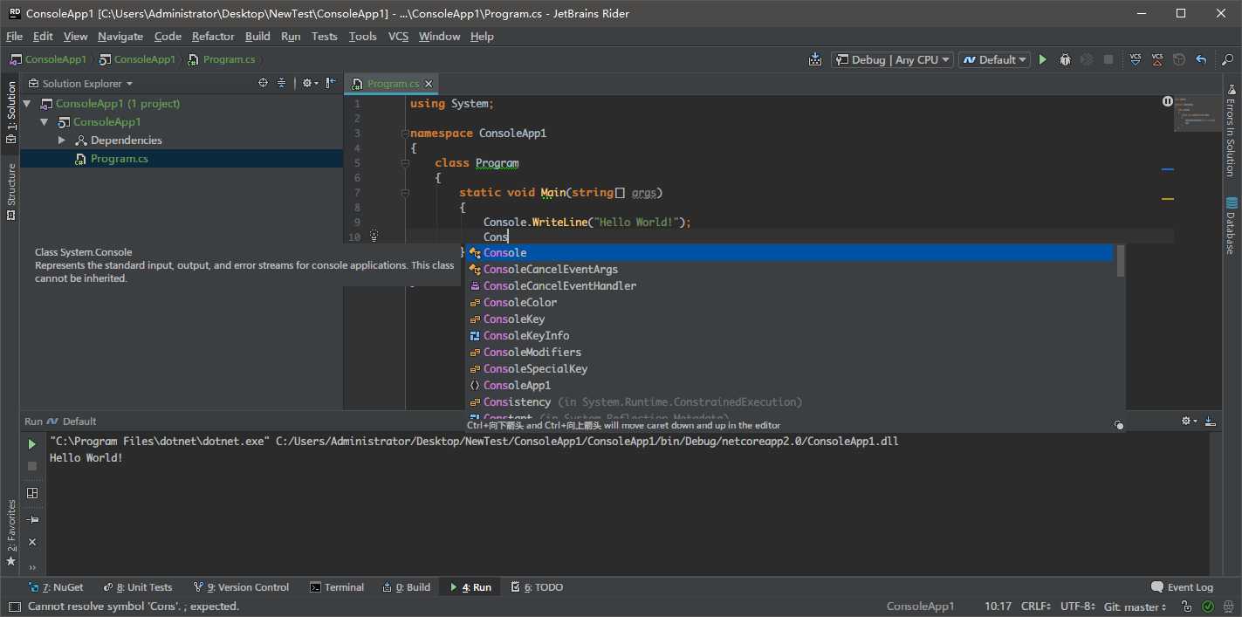Click the code minimap thumbnail

click(1197, 113)
